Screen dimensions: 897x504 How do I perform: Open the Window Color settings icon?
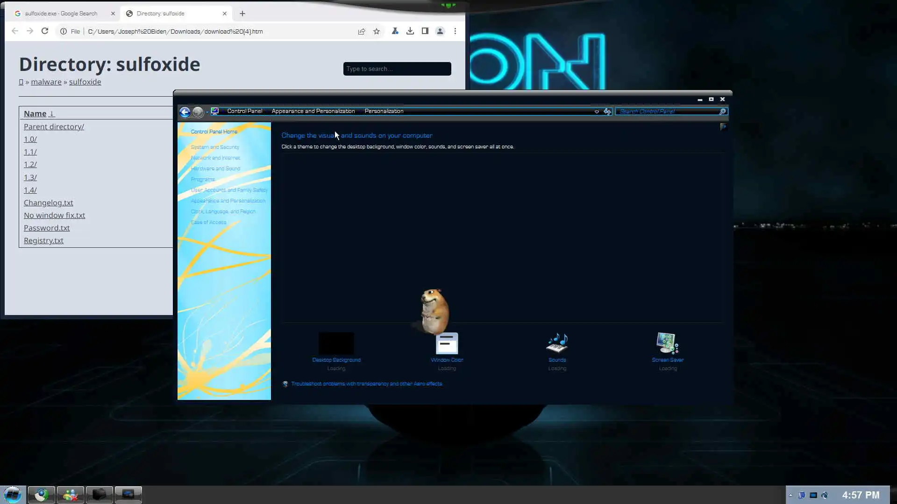[447, 344]
